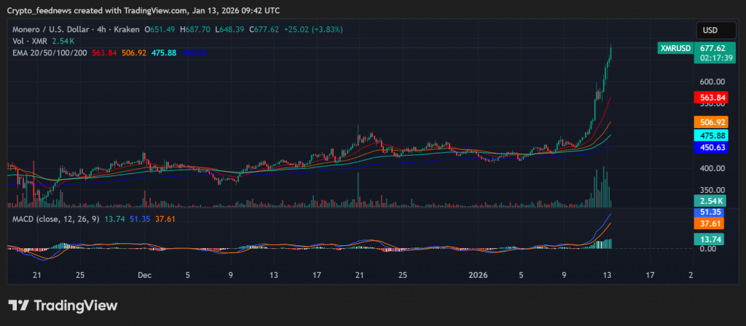This screenshot has width=746, height=326.
Task: Click the 350.00 price axis label
Action: click(712, 190)
